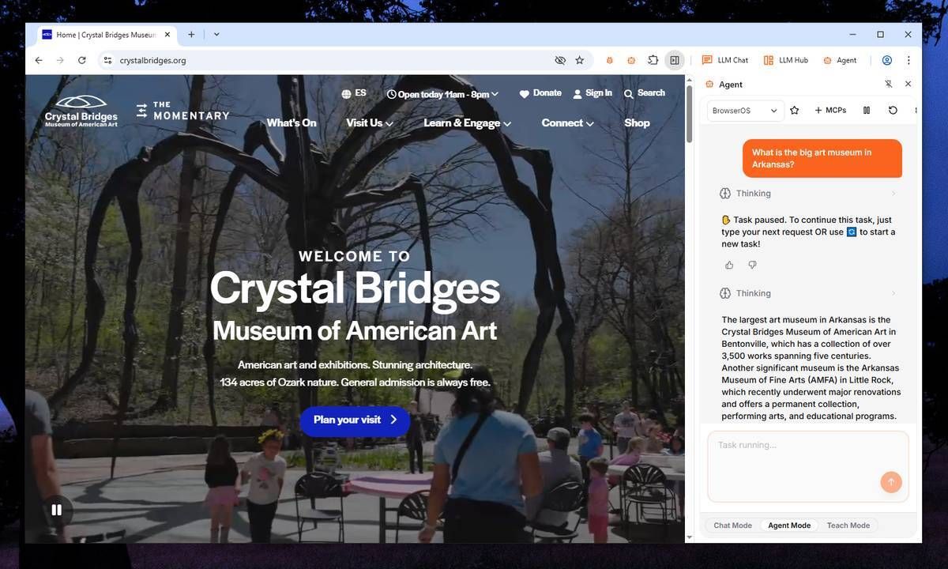Click the Agent toolbar button
Viewport: 948px width, 569px height.
(x=840, y=60)
